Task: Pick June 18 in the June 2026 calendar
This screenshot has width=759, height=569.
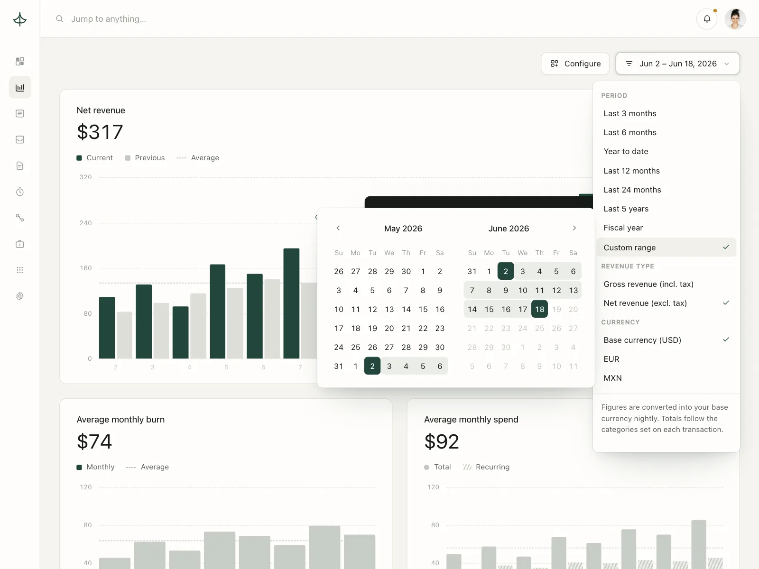Action: tap(540, 309)
